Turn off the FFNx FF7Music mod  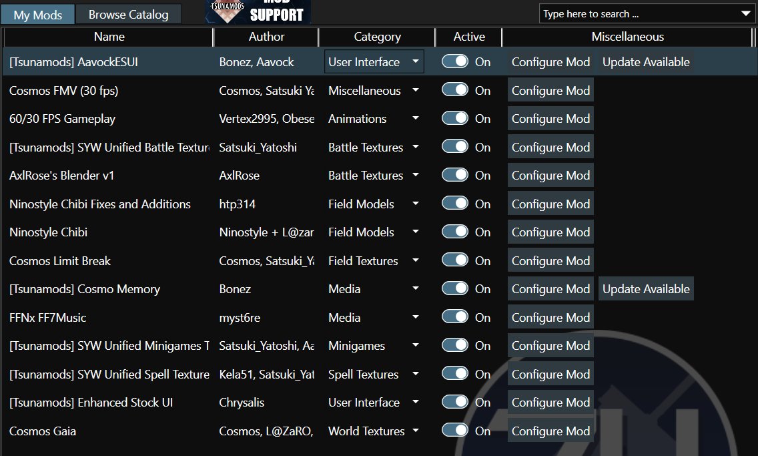coord(455,316)
